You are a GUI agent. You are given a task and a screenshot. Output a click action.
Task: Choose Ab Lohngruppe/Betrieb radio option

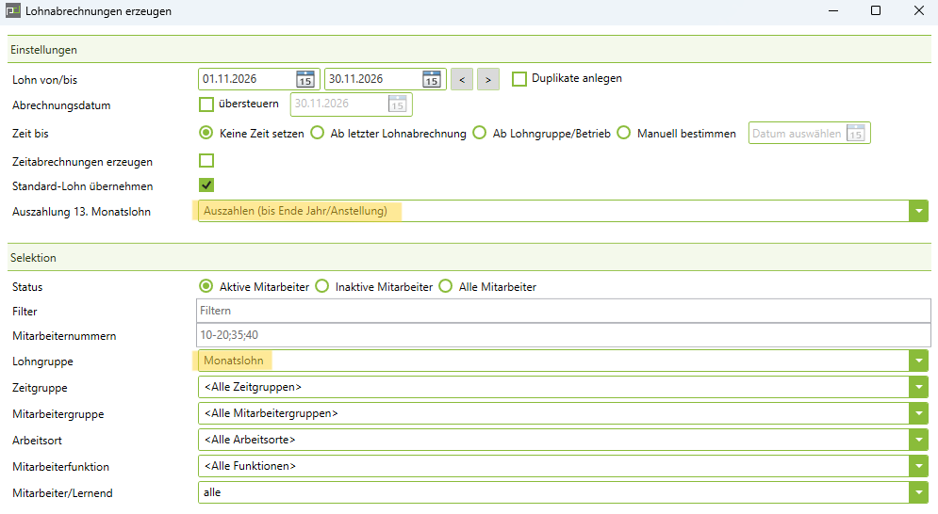[x=480, y=134]
